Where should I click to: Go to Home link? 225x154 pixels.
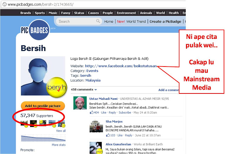(109, 21)
